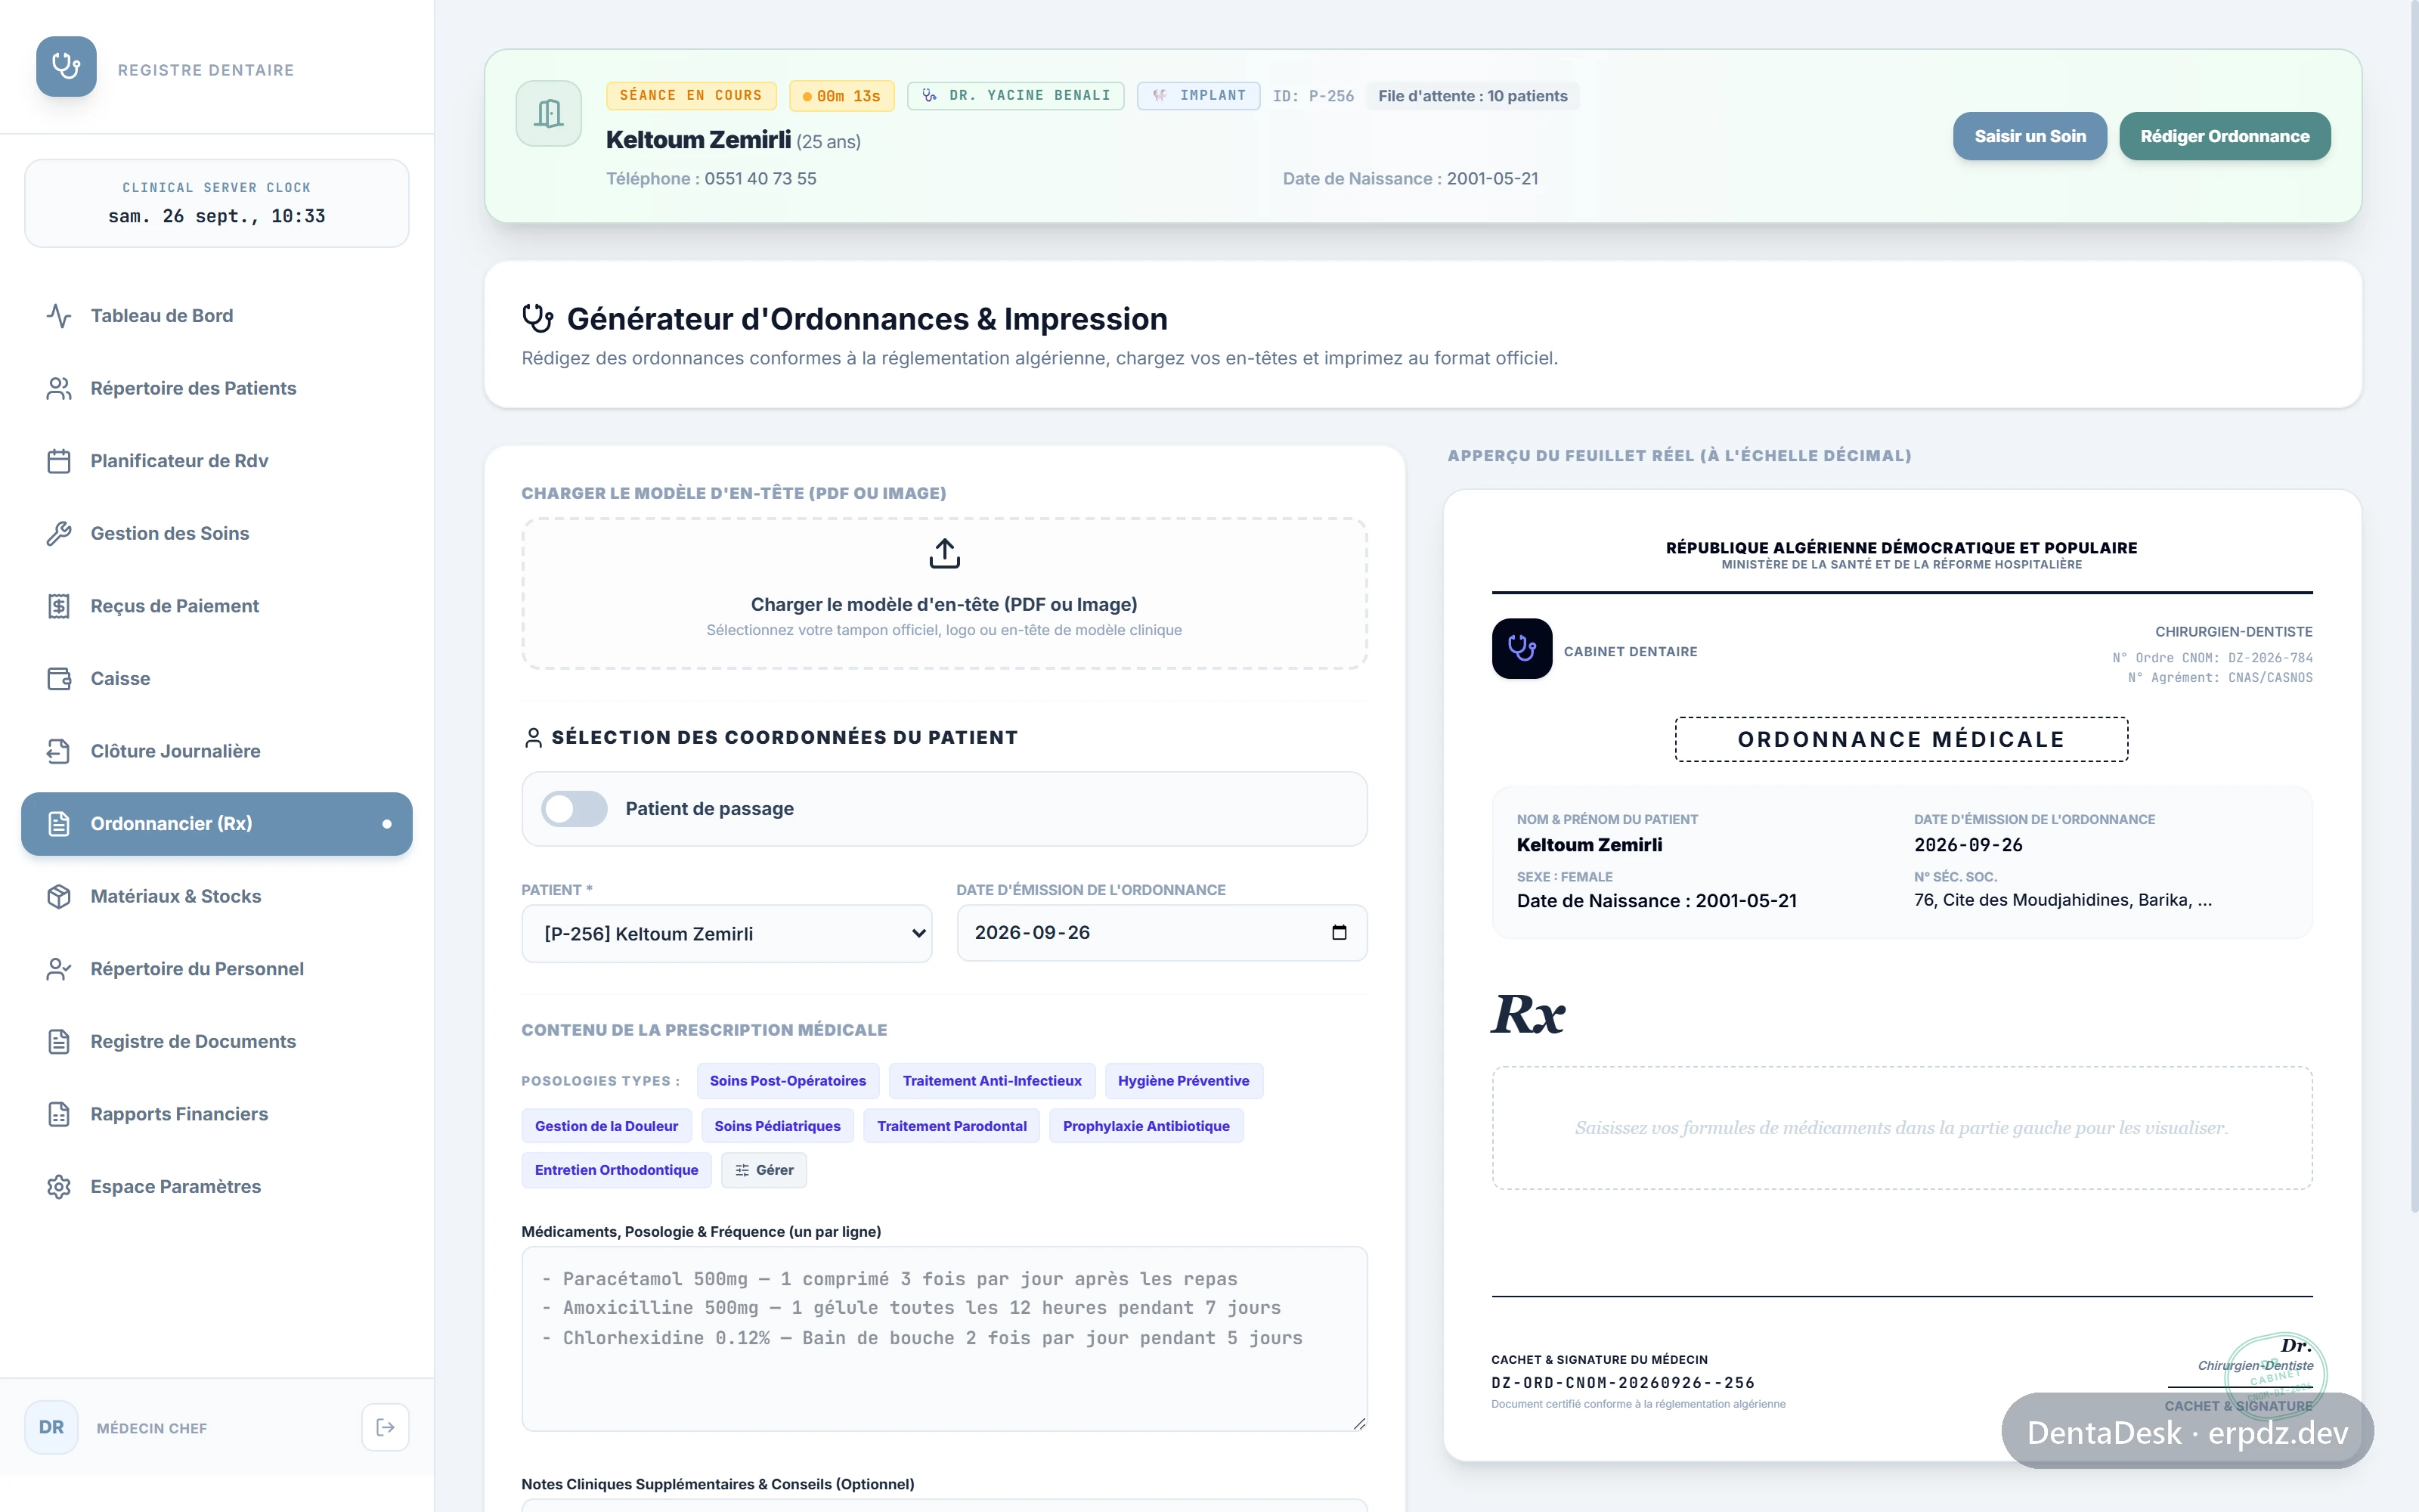Viewport: 2419px width, 1512px height.
Task: Click the door icon in session banner
Action: click(549, 113)
